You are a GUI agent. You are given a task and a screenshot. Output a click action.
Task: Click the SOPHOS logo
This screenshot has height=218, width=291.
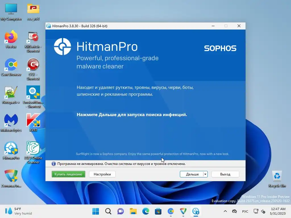pos(220,48)
